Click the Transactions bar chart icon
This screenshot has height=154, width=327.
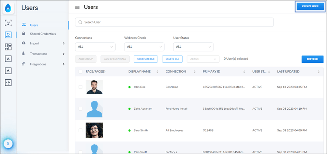pos(24,53)
